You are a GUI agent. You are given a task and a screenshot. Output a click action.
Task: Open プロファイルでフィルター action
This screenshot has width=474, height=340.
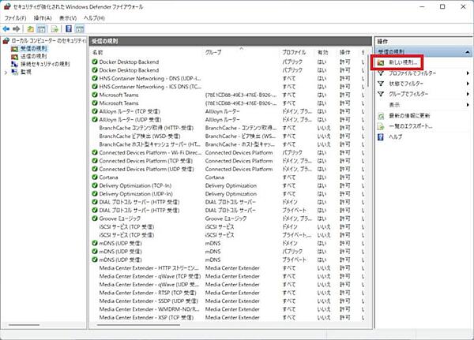tap(412, 73)
